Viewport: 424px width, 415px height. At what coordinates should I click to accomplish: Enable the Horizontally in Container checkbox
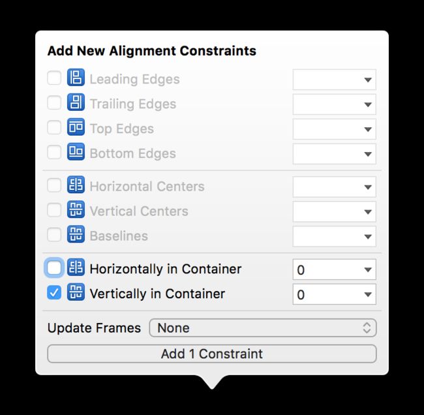54,268
